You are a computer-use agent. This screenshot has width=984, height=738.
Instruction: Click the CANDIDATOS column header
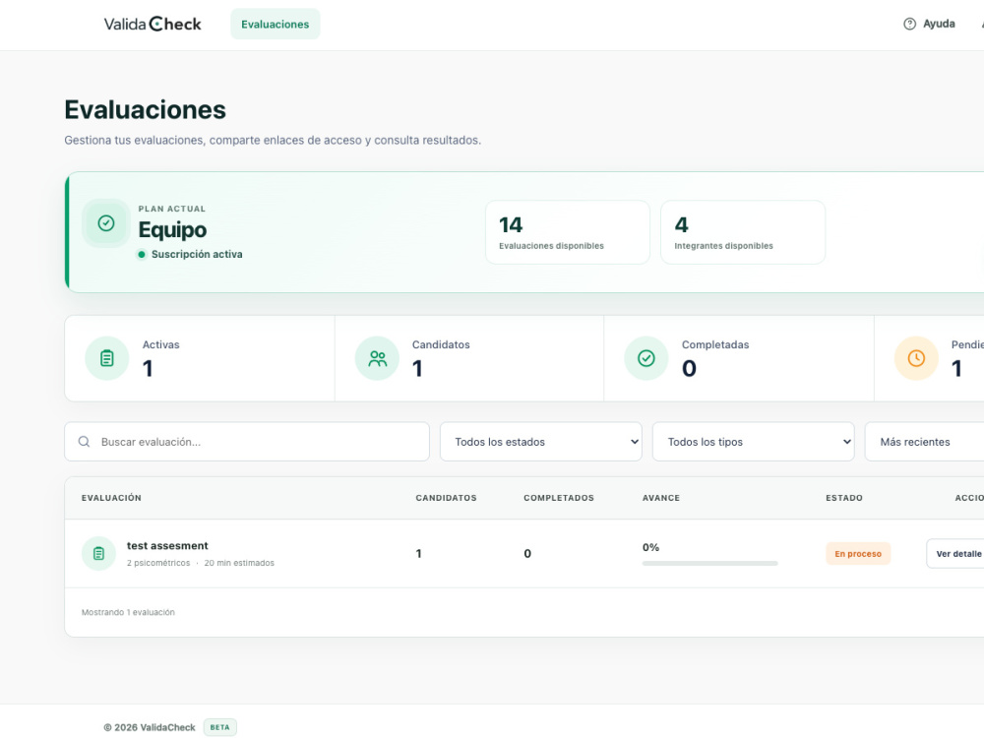pos(446,498)
